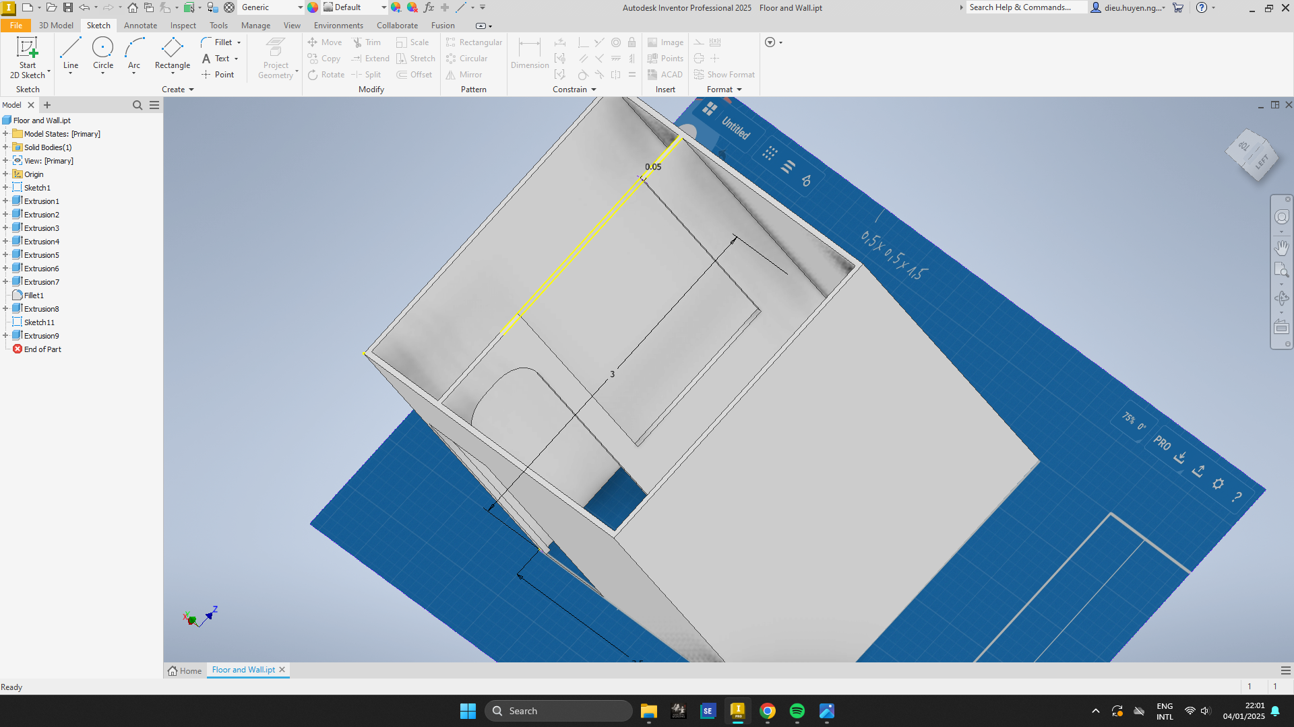Click the Look At icon in navigation bar
Image resolution: width=1294 pixels, height=727 pixels.
coord(1281,327)
